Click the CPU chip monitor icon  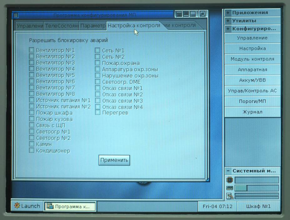point(230,180)
